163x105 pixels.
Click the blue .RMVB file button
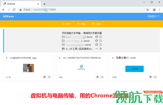tap(134, 69)
